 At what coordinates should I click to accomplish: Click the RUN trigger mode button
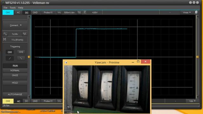coord(15,66)
